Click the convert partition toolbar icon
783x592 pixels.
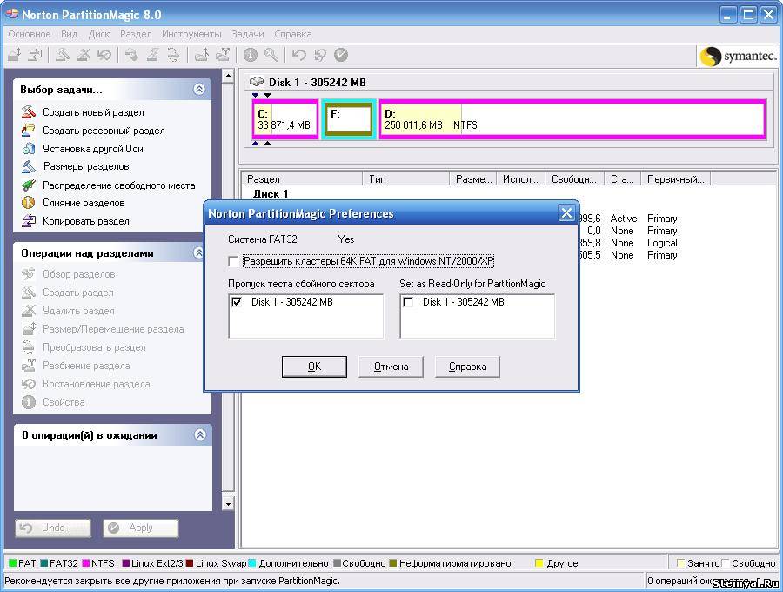173,55
